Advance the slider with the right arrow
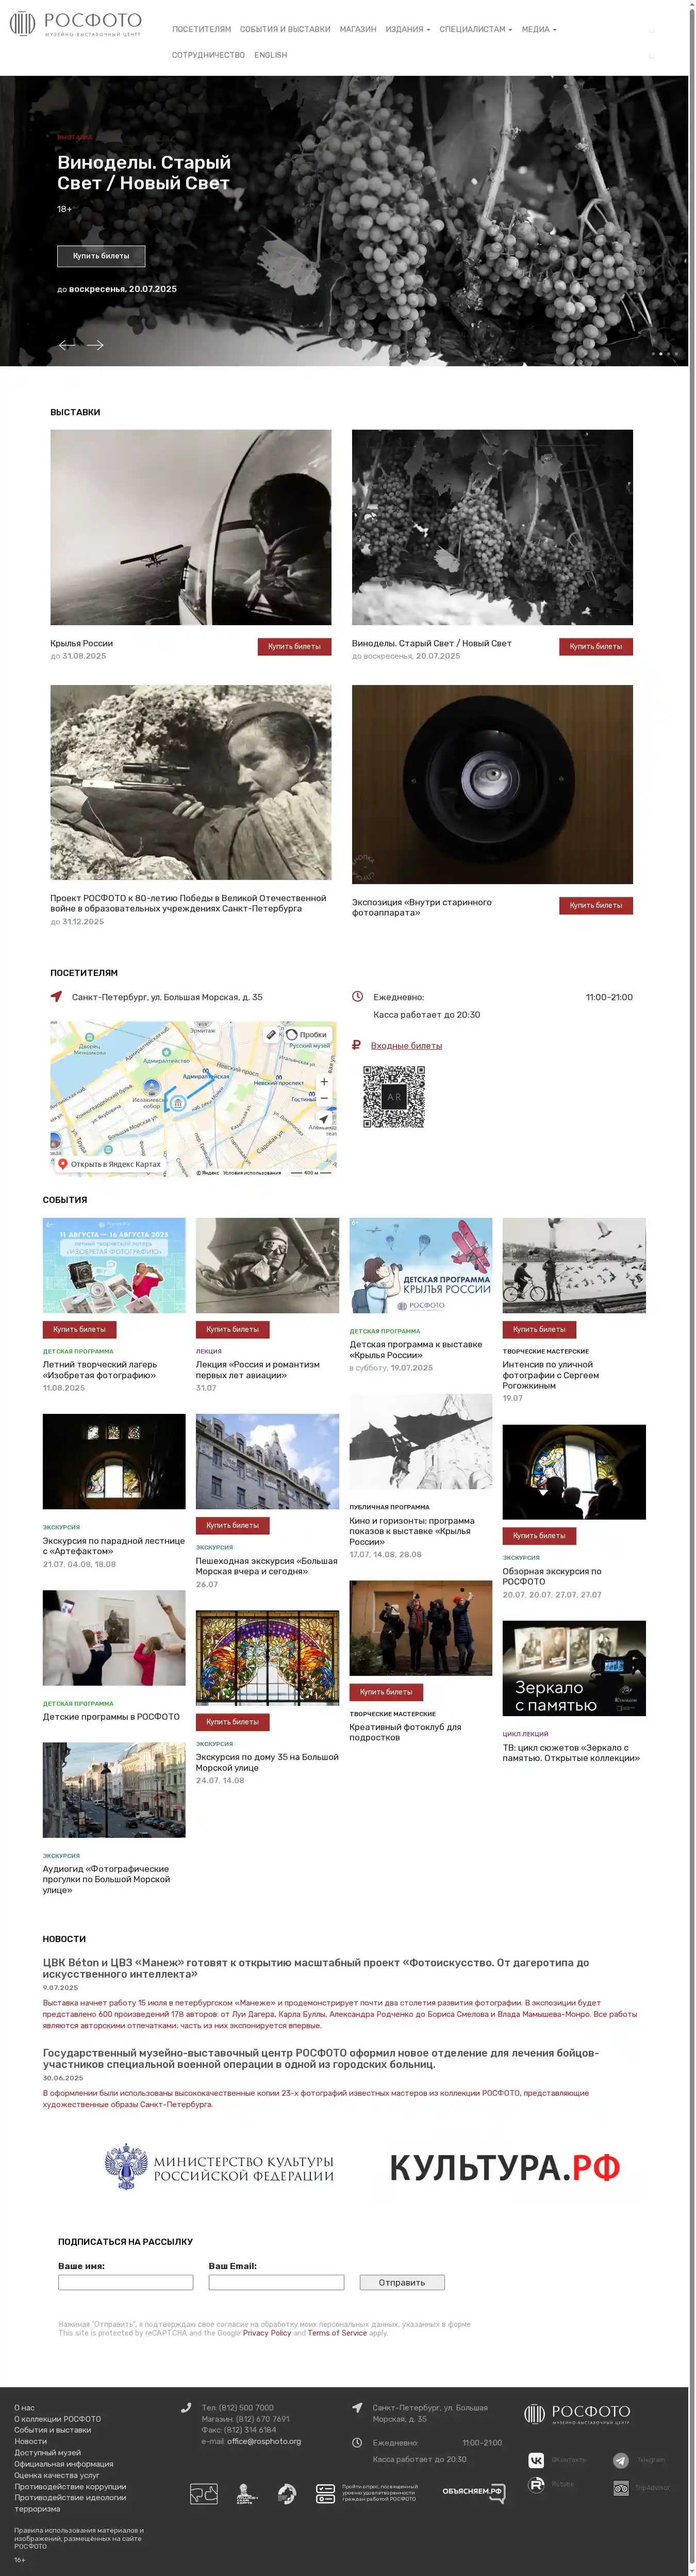Screen dimensions: 696x2576 pos(96,345)
